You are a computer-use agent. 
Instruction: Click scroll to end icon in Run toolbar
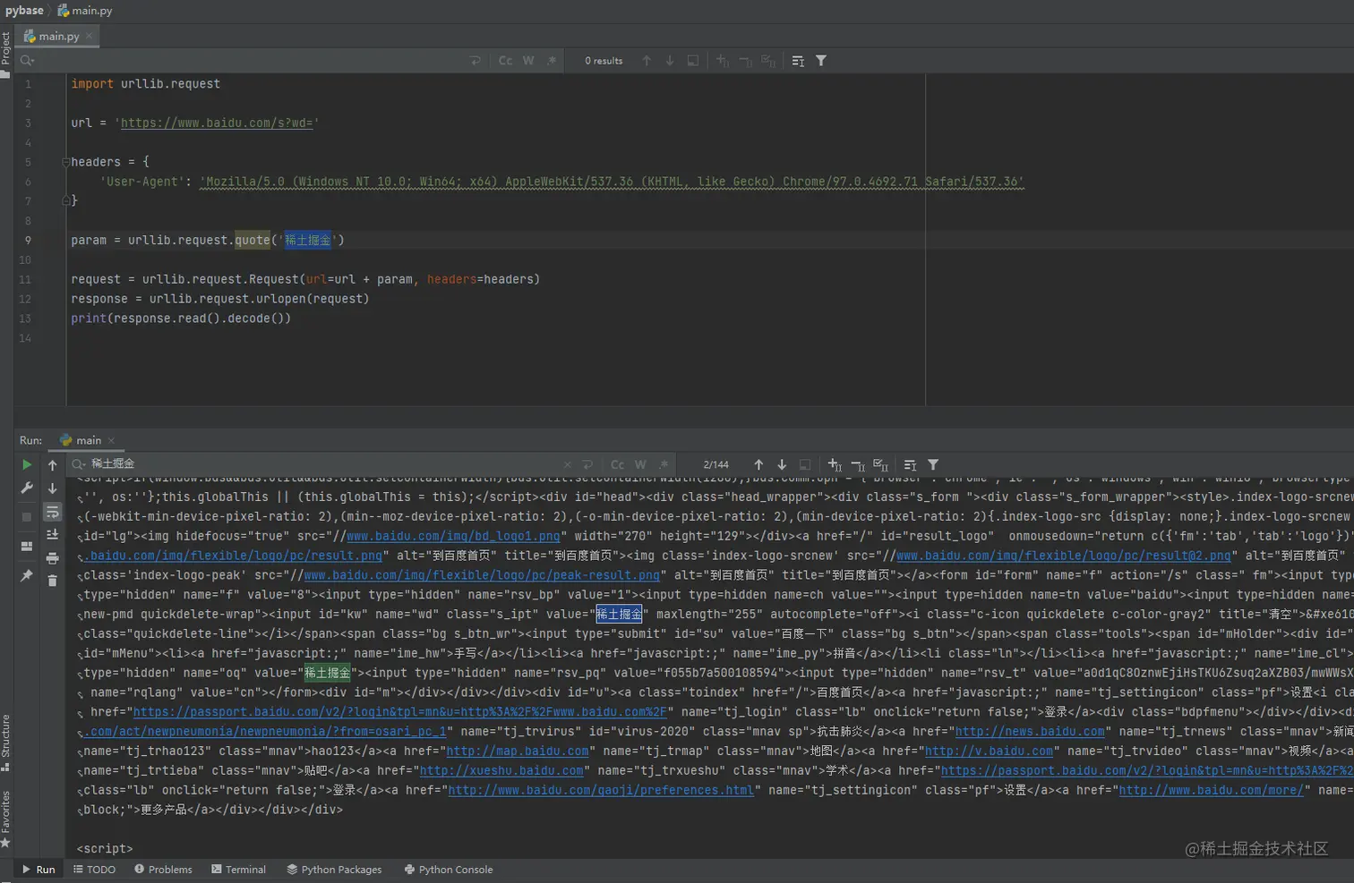[52, 535]
